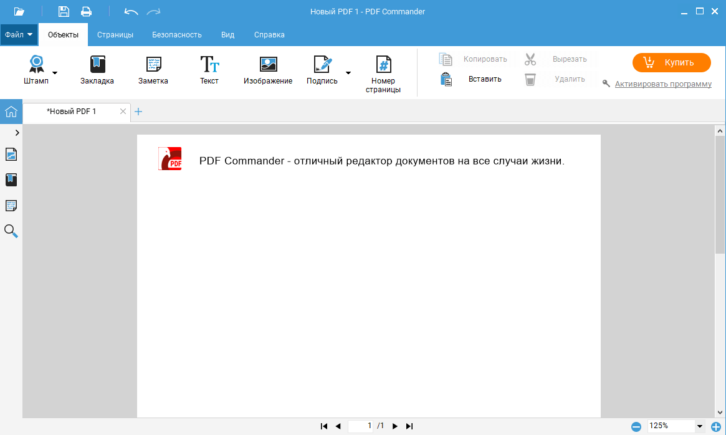Open the 125% zoom level dropdown
The image size is (726, 435).
click(700, 426)
